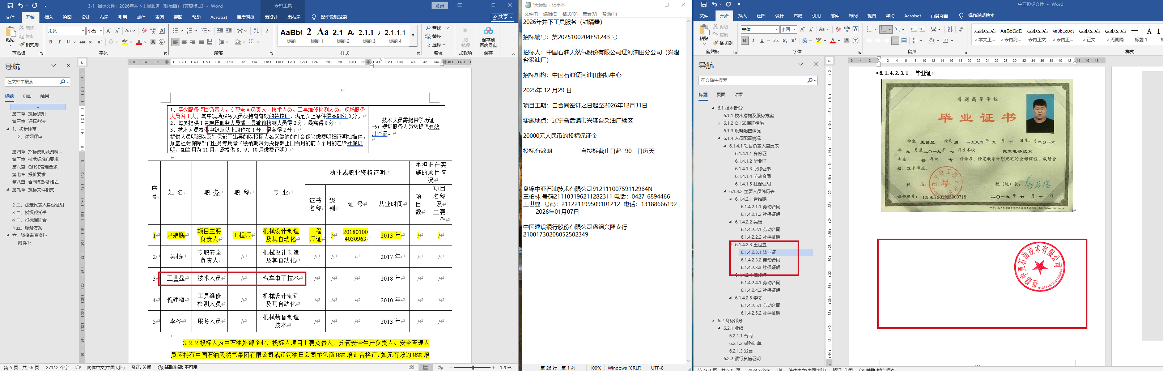Apply bullet list in the 招标文件 Word ribbon
Screen dimensions: 1163x371
[175, 31]
